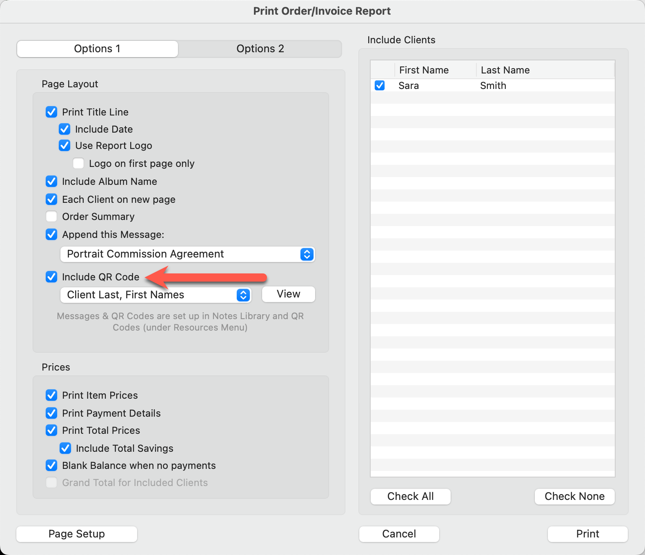Click the View button for QR code
The height and width of the screenshot is (555, 645).
[x=288, y=294]
